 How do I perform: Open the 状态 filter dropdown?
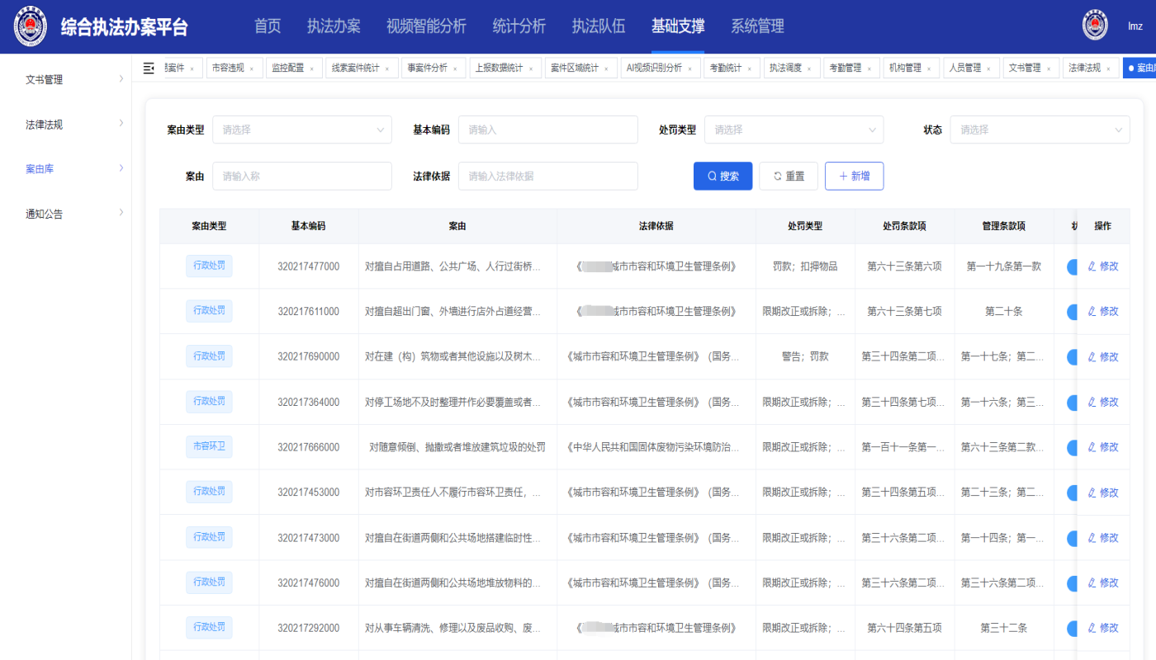point(1040,130)
